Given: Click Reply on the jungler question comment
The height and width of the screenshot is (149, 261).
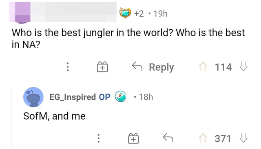Looking at the screenshot, I should (153, 67).
